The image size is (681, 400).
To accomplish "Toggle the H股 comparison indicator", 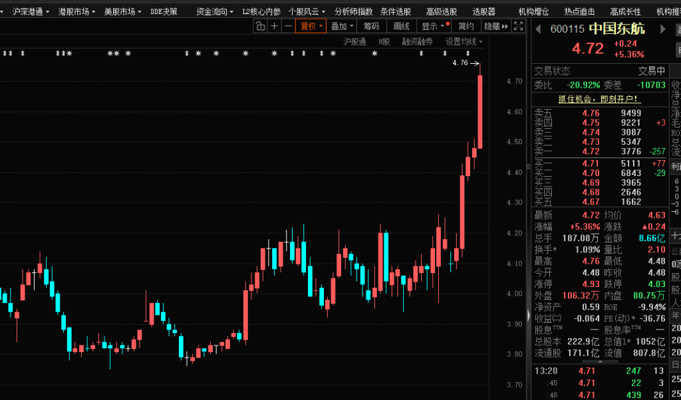I will [384, 41].
